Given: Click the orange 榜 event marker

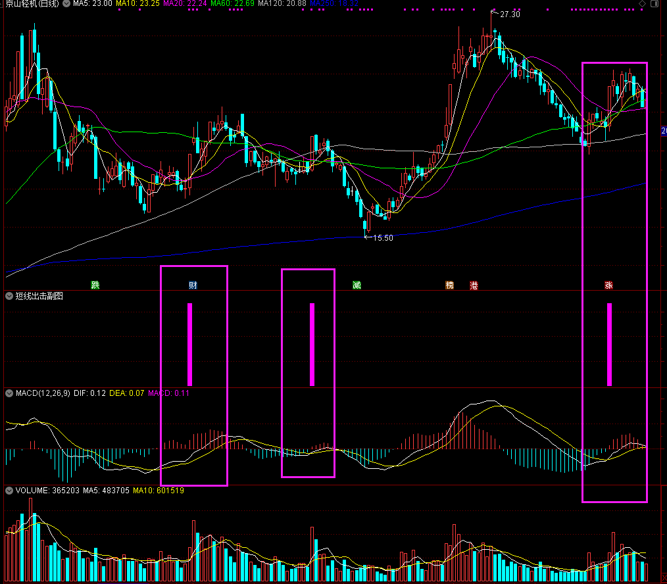Looking at the screenshot, I should [450, 285].
